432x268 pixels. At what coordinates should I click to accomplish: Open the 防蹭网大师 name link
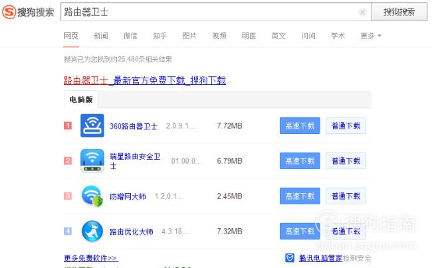128,196
